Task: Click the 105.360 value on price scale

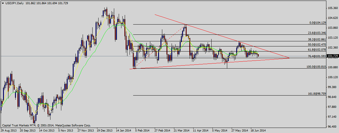Action: point(333,8)
